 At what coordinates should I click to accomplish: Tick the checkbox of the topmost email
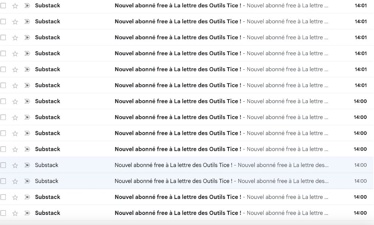(3, 6)
